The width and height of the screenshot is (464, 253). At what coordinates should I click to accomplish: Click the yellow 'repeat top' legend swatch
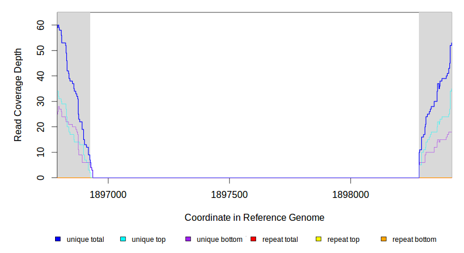319,240
